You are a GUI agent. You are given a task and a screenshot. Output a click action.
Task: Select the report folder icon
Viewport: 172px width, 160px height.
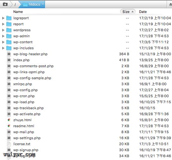point(9,24)
